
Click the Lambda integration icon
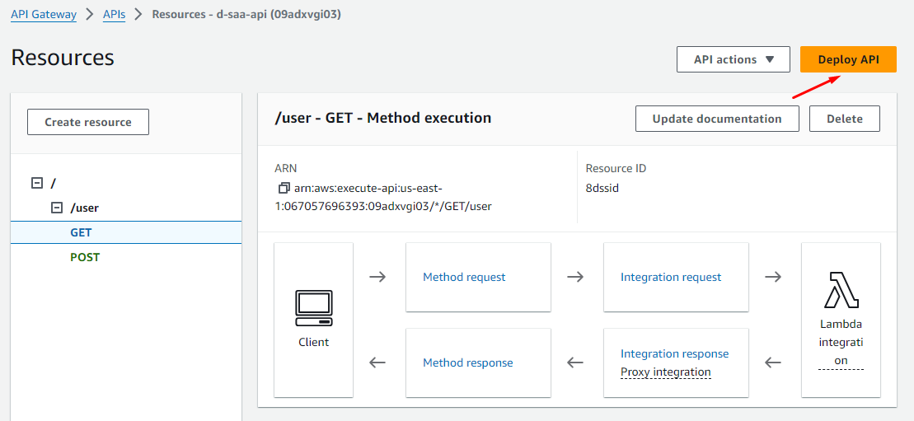click(x=841, y=289)
